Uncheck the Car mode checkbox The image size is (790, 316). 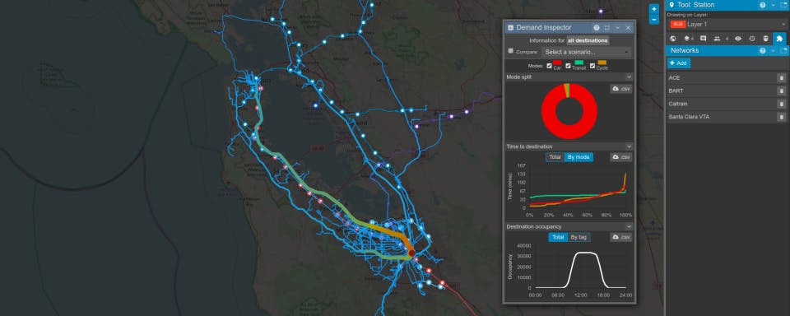pyautogui.click(x=549, y=66)
